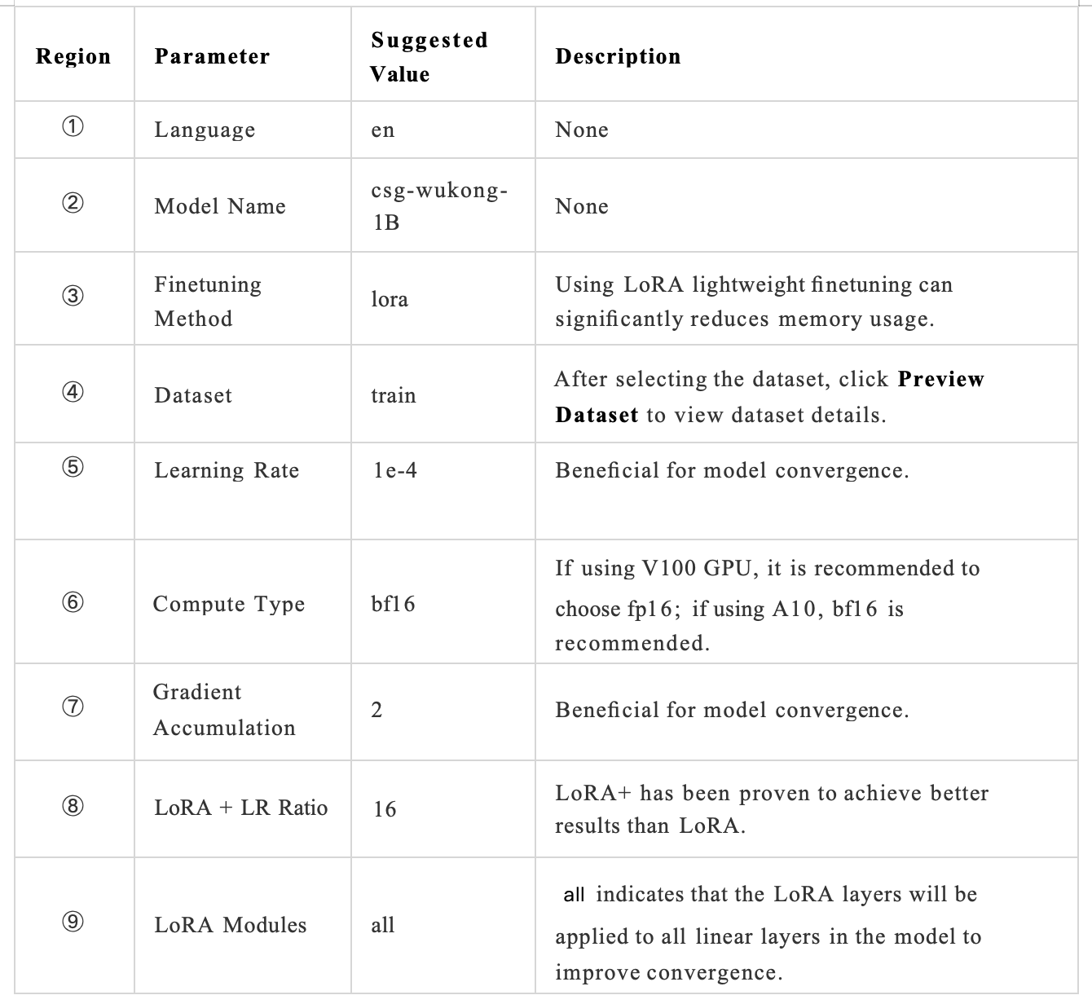Click the LoRA + LR Ratio parameter cell
The height and width of the screenshot is (1004, 1092).
pos(241,808)
